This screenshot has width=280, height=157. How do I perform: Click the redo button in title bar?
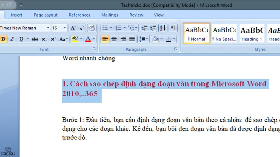click(9, 5)
